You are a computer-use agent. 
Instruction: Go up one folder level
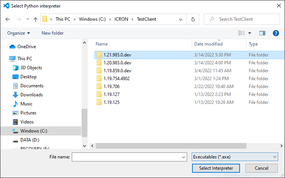click(x=36, y=19)
